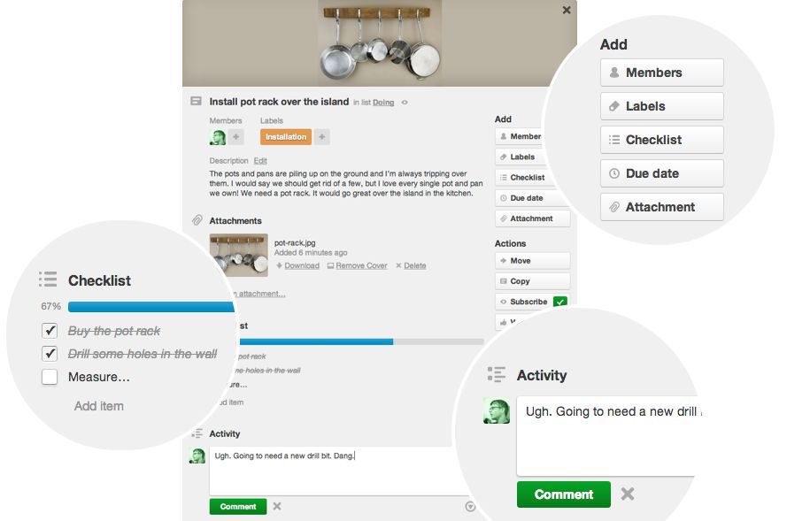
Task: Click the pot-rack.jpg file name
Action: (295, 242)
